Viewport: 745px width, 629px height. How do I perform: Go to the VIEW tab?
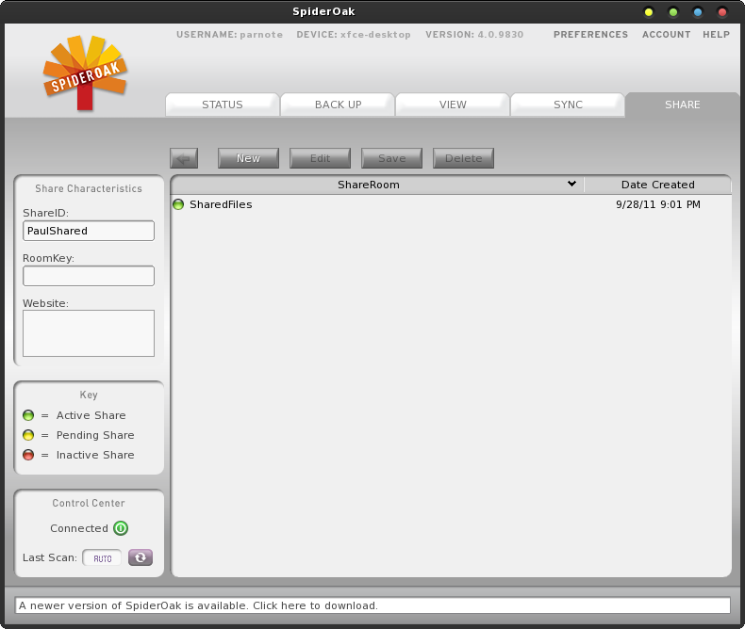pyautogui.click(x=453, y=105)
